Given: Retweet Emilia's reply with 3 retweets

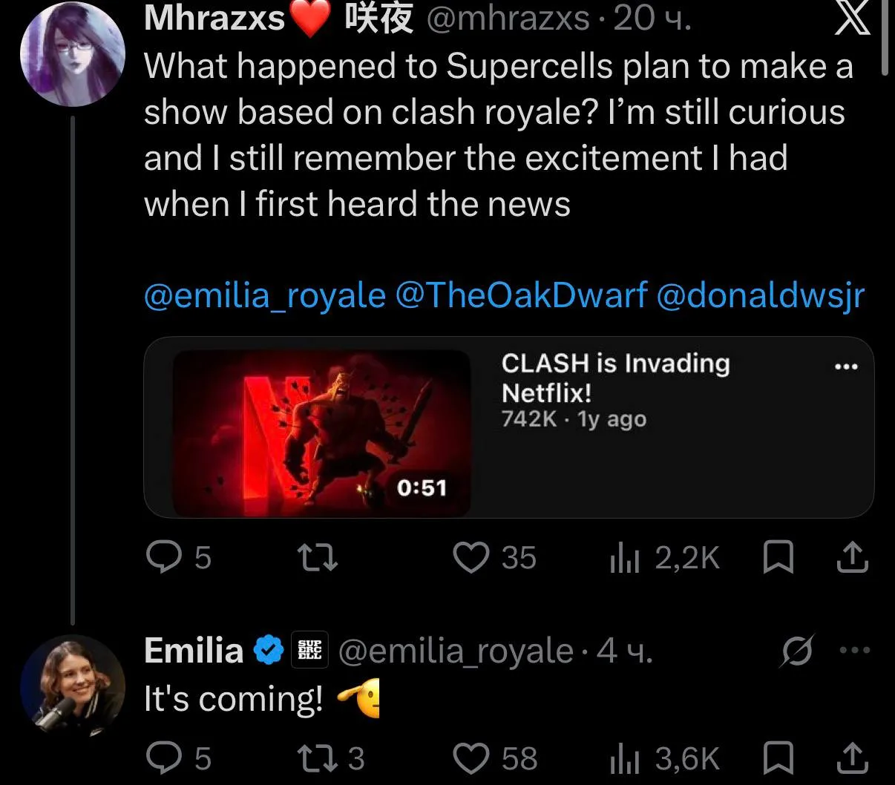Looking at the screenshot, I should [330, 758].
